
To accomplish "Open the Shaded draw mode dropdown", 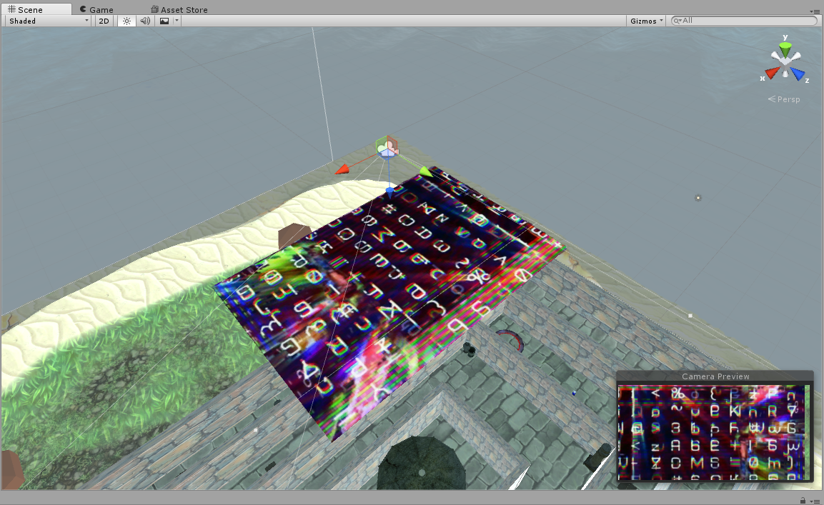I will 48,21.
